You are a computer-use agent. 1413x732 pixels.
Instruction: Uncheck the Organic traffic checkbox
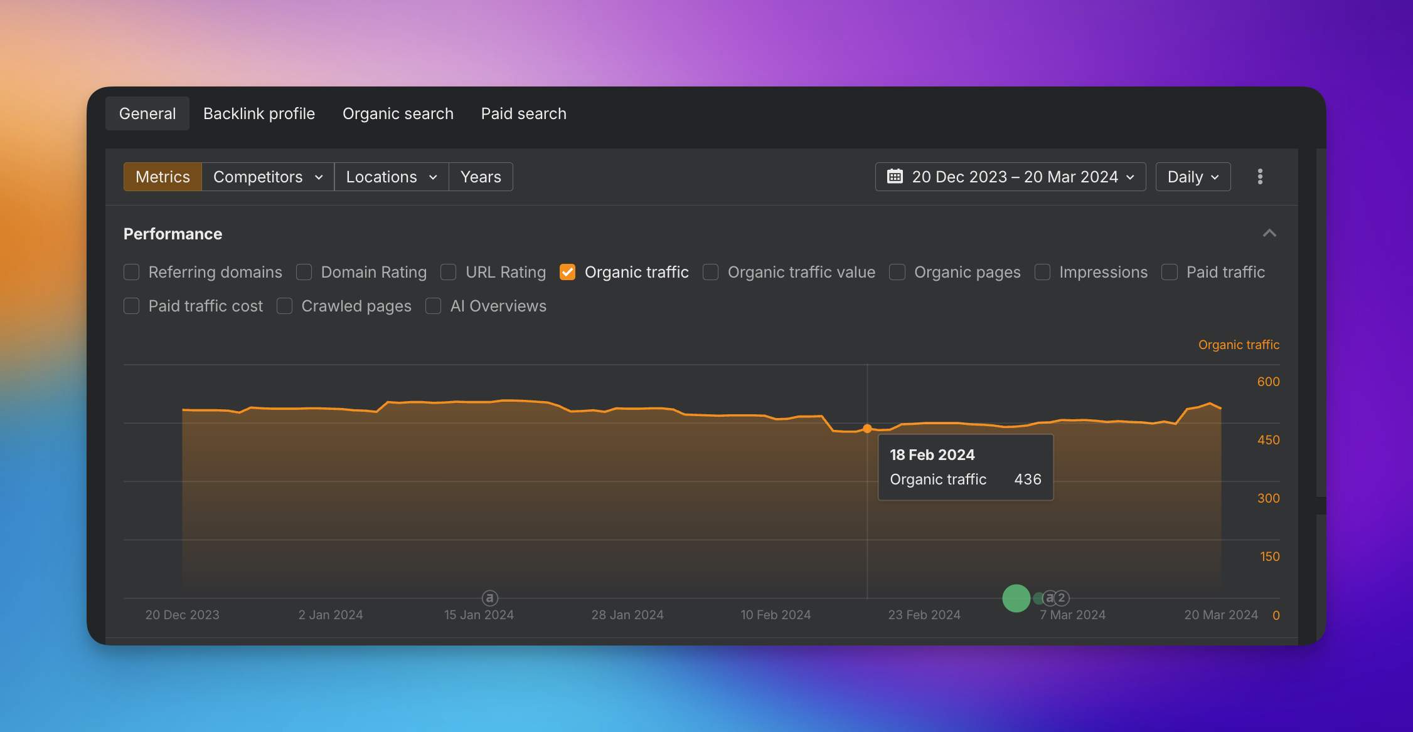(x=567, y=272)
